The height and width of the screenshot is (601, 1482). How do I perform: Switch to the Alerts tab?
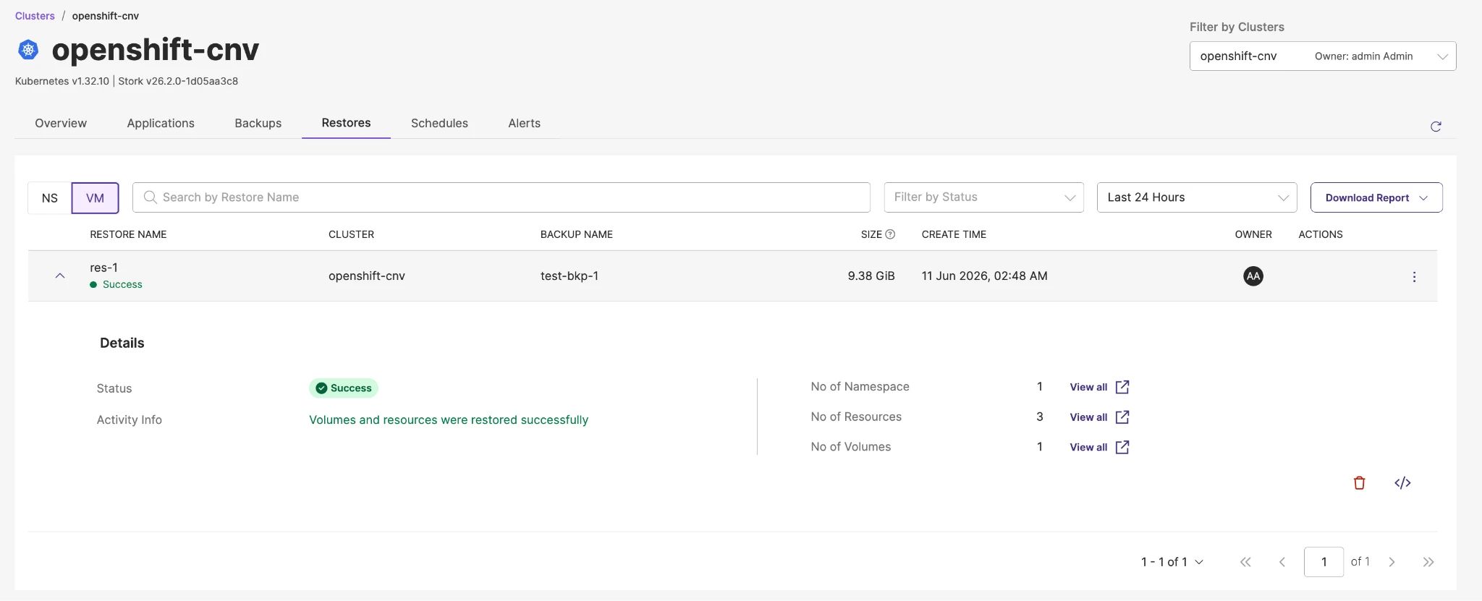pyautogui.click(x=524, y=124)
